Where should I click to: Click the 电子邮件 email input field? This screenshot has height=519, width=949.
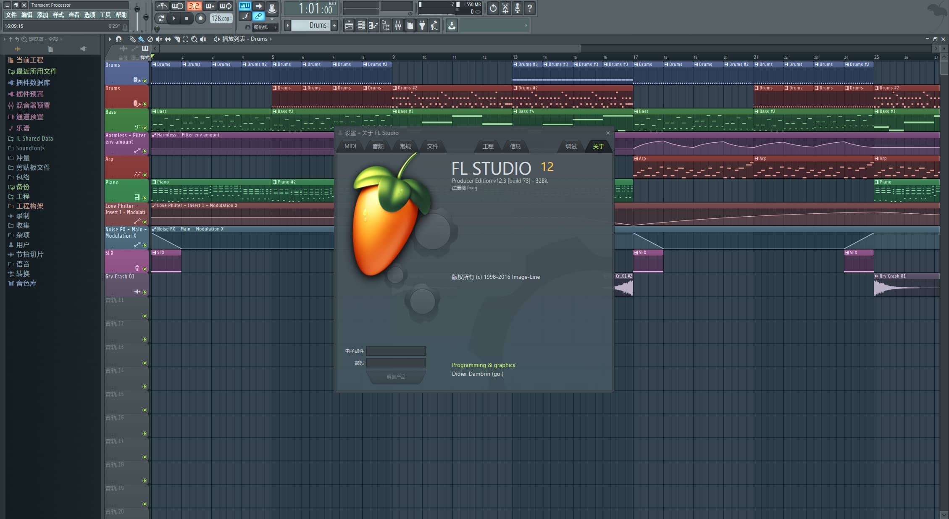pos(396,351)
